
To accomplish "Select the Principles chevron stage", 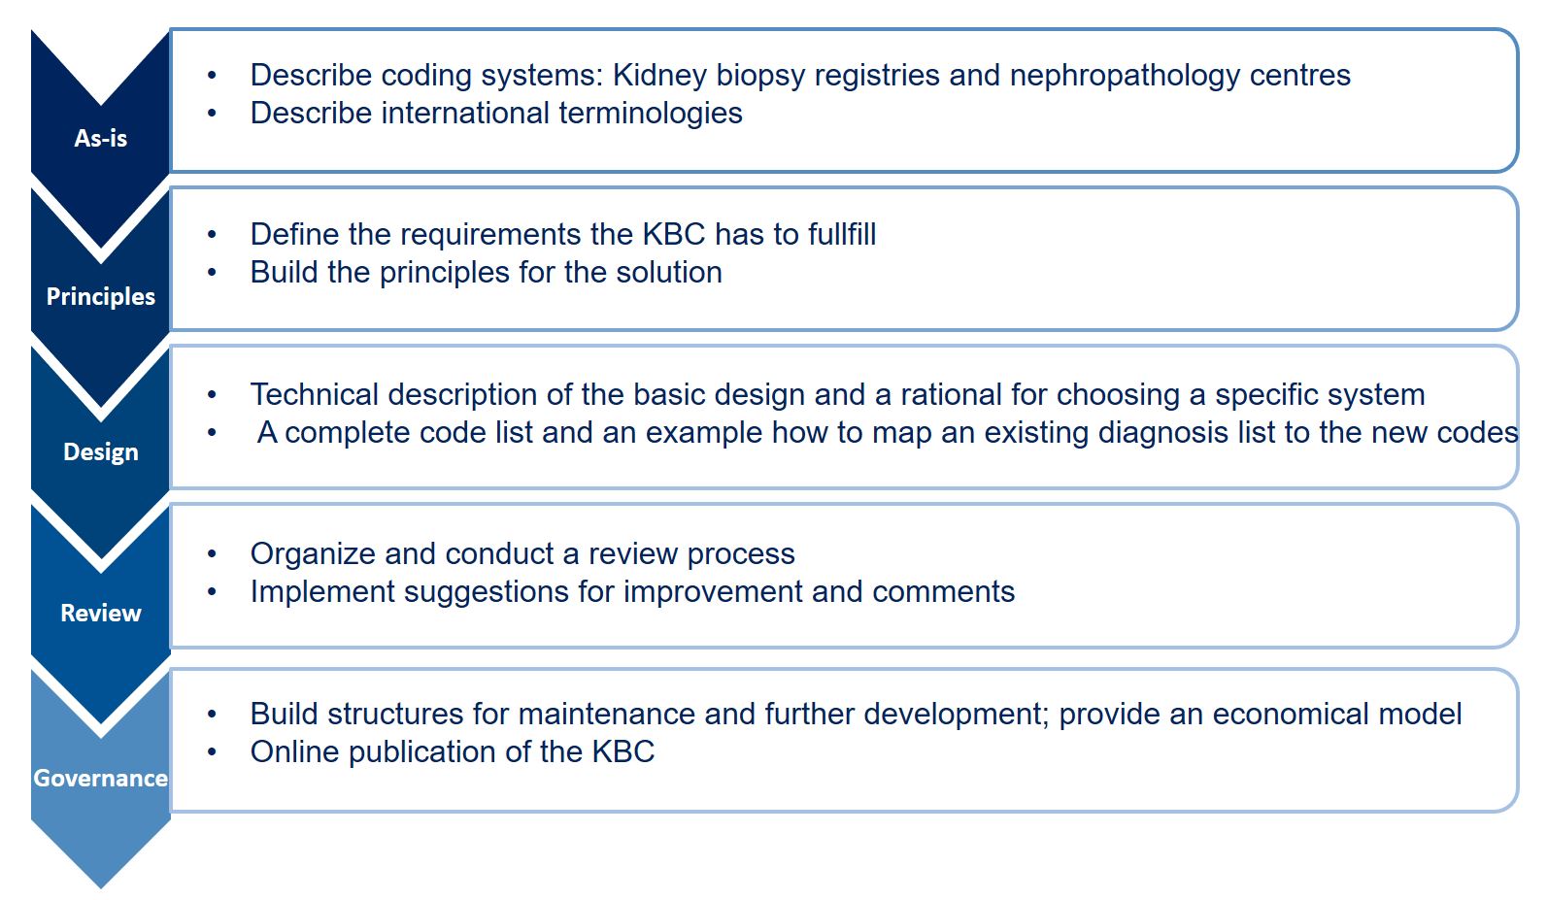I will (x=100, y=296).
